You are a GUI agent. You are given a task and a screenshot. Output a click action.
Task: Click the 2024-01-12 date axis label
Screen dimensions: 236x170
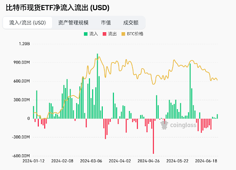34,161
